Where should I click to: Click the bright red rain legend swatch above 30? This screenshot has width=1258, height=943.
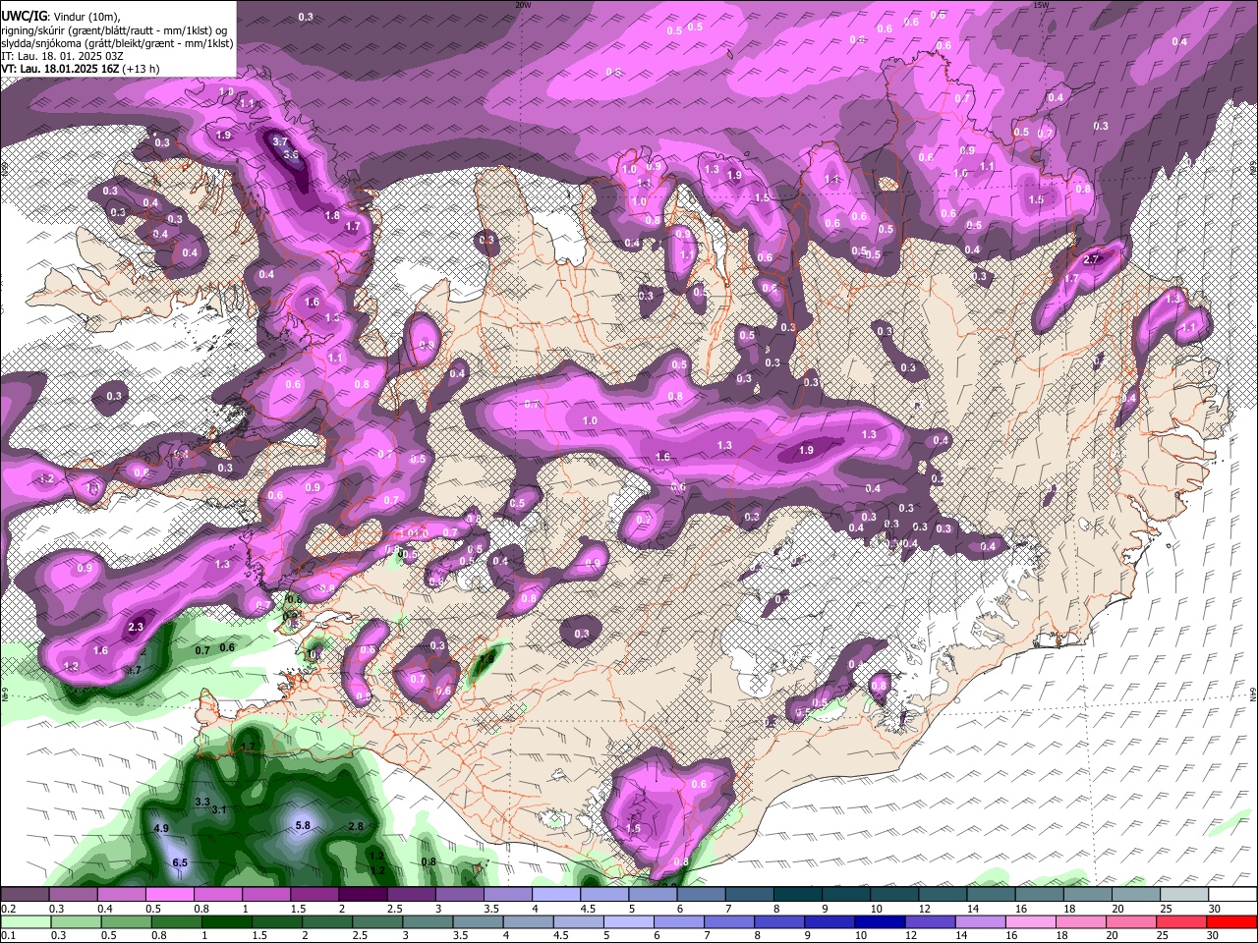click(x=1231, y=922)
